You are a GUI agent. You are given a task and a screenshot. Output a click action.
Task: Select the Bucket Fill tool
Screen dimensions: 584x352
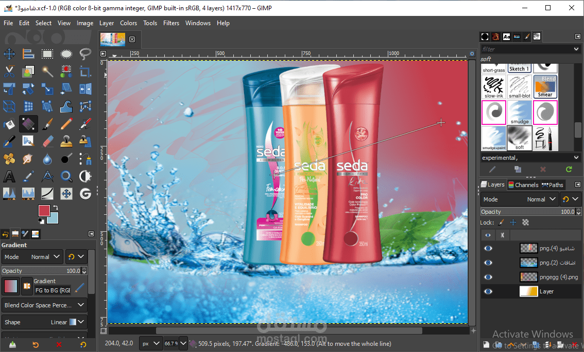(x=9, y=124)
